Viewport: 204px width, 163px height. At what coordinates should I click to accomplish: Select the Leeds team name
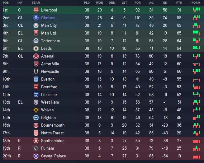pos(46,49)
